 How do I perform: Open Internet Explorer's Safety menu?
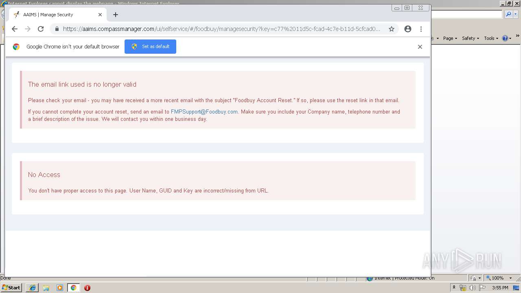(471, 38)
